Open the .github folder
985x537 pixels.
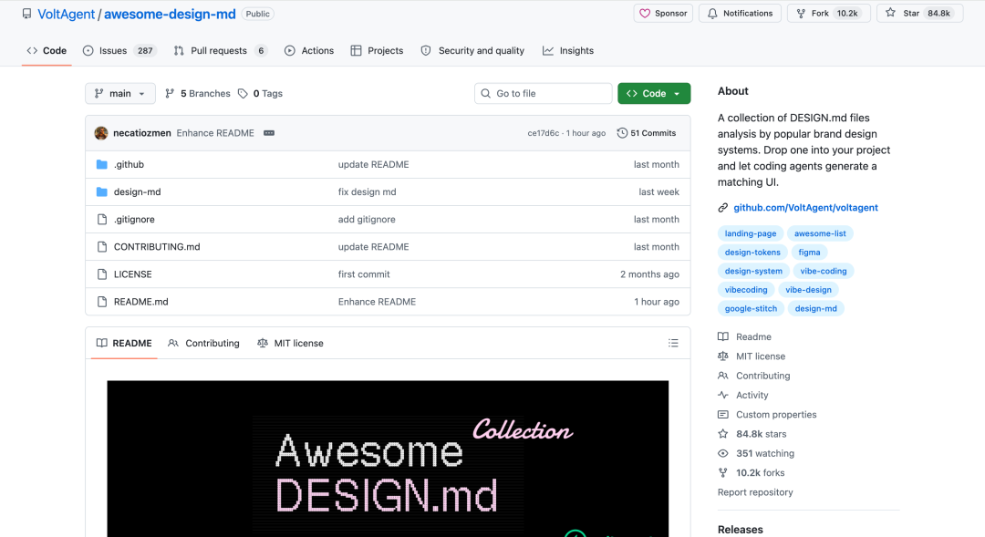(129, 164)
